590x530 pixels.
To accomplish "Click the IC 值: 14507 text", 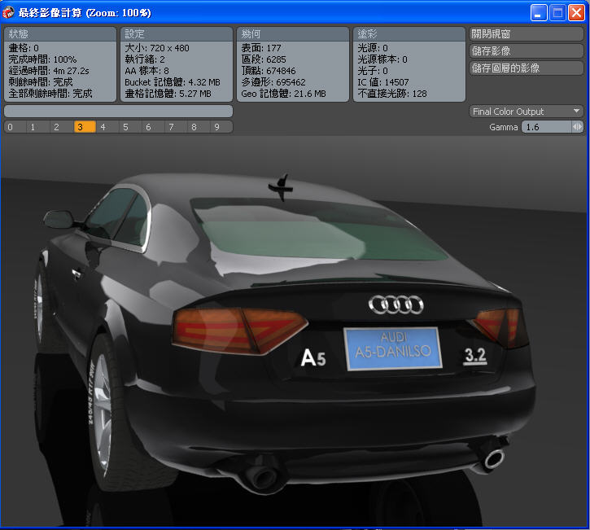I will (x=383, y=82).
